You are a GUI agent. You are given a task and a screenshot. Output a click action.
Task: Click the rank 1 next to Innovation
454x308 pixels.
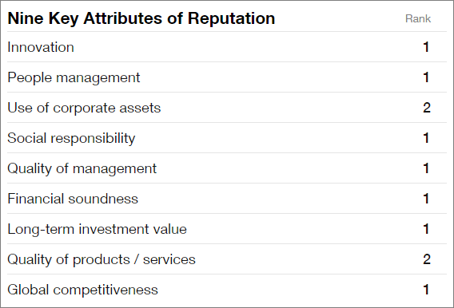[426, 47]
